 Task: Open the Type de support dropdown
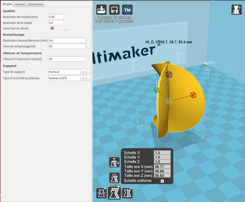coord(67,72)
